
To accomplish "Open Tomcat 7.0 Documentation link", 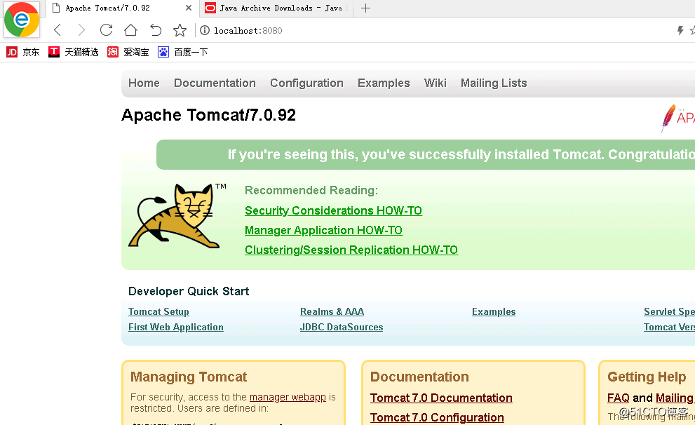I will tap(441, 398).
